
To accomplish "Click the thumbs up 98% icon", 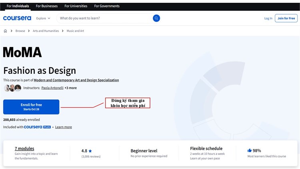I will coord(250,151).
